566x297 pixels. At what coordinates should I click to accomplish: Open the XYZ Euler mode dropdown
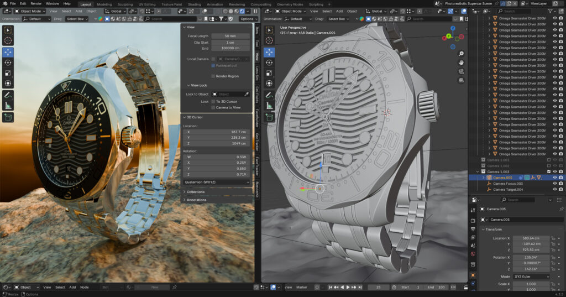(532, 277)
